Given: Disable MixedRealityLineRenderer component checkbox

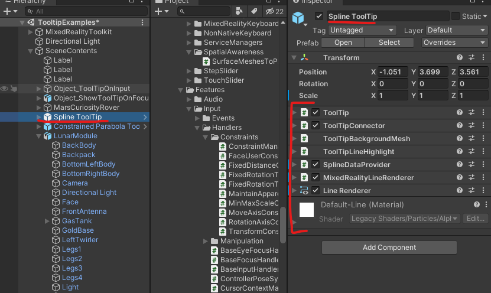Looking at the screenshot, I should (x=316, y=177).
